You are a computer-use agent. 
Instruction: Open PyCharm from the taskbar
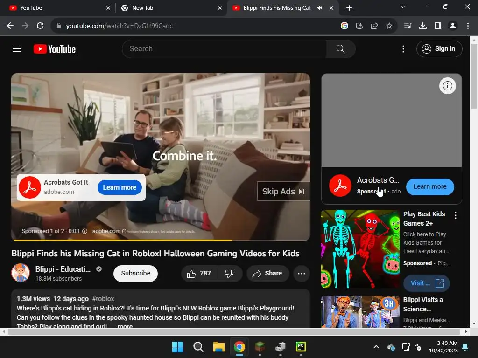301,347
